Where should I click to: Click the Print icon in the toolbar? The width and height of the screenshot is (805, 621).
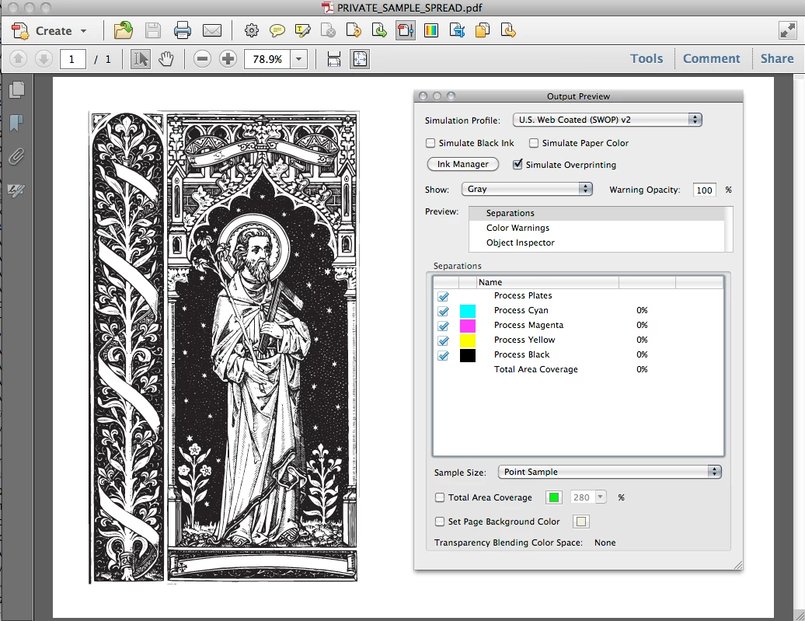click(183, 31)
